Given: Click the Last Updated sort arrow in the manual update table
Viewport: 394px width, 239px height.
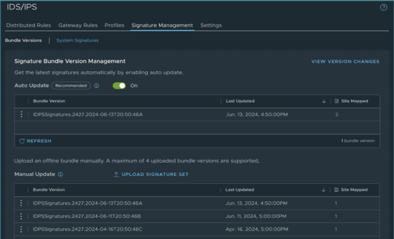Looking at the screenshot, I should point(324,190).
